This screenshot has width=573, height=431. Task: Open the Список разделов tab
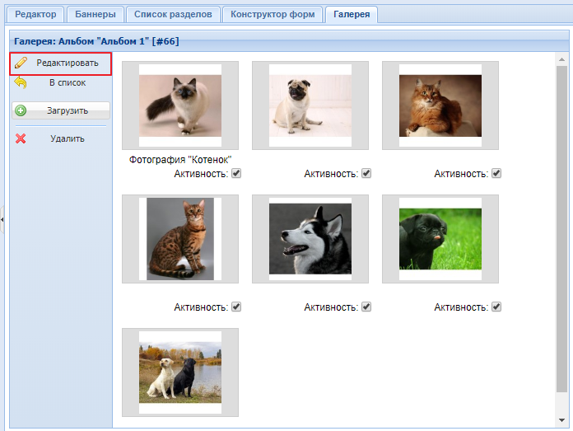click(x=173, y=15)
